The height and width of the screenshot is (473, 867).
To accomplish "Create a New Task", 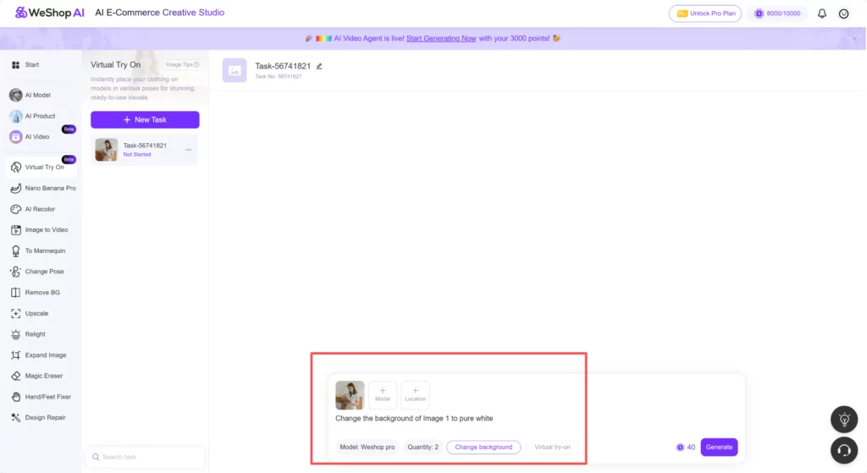I will coord(145,119).
